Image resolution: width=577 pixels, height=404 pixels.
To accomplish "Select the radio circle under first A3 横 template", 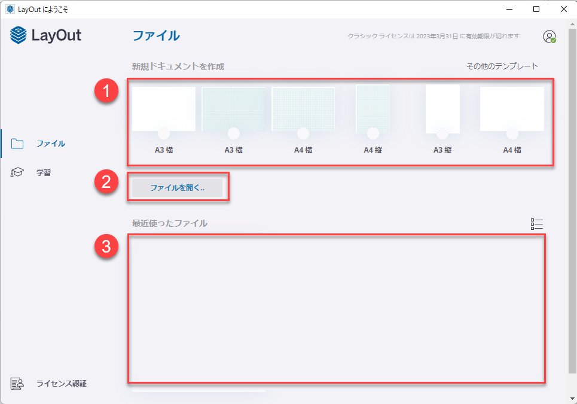I will point(164,133).
